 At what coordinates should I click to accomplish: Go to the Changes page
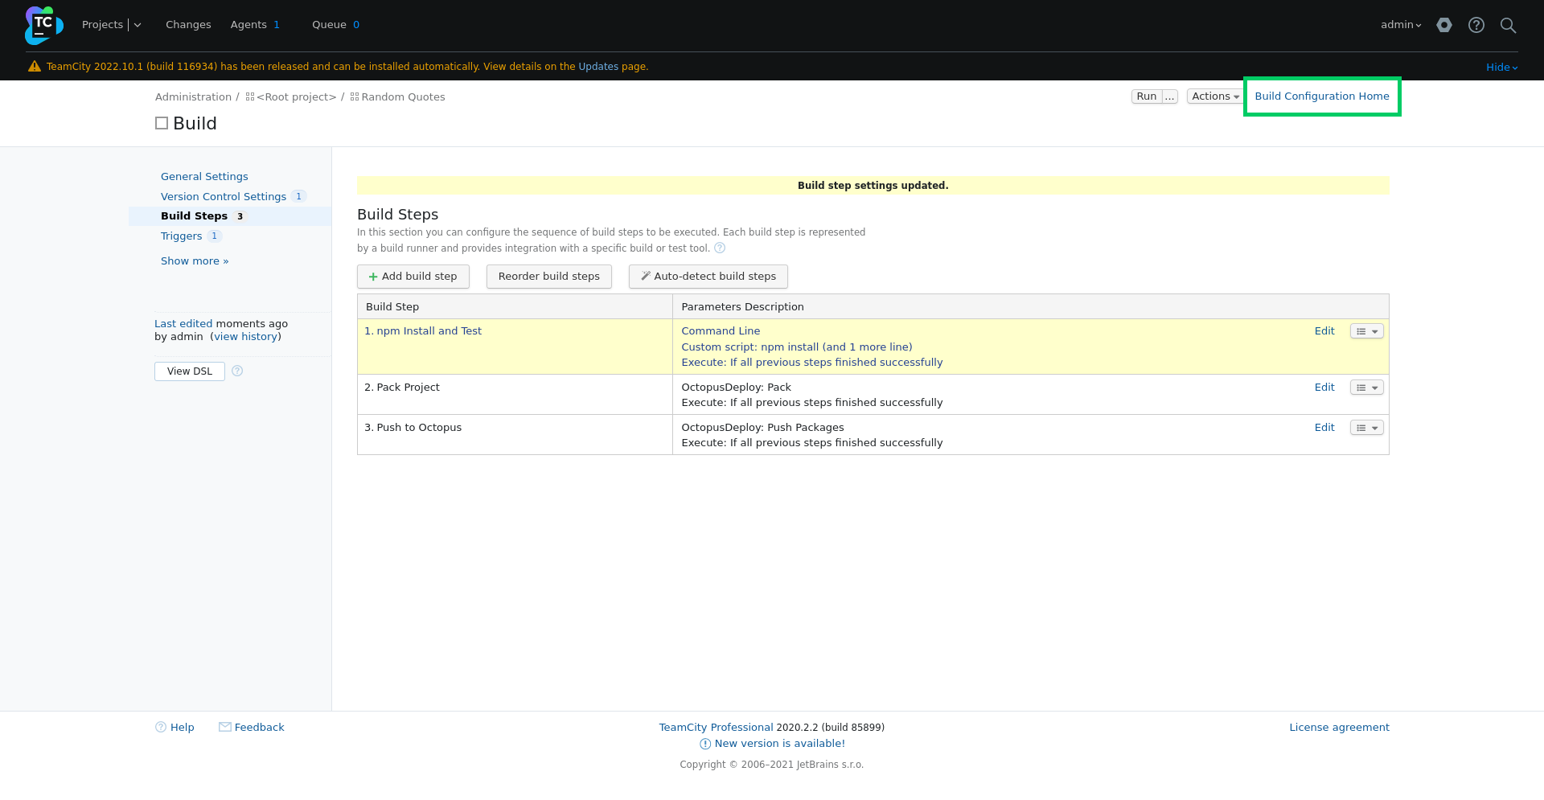click(188, 25)
